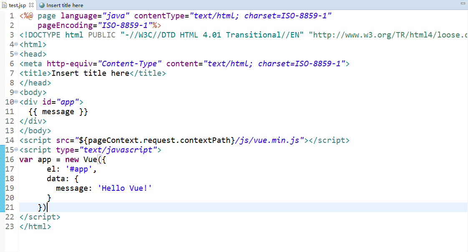The height and width of the screenshot is (252, 468).
Task: Close the test.jsp tab
Action: point(31,5)
